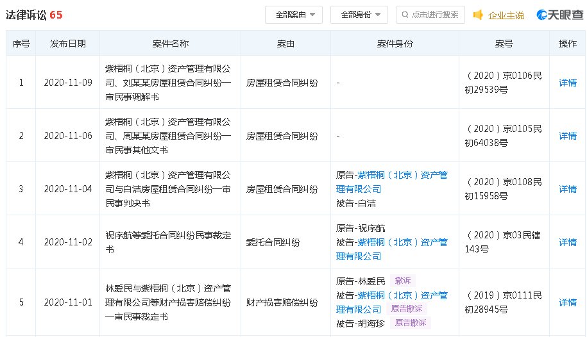This screenshot has height=337, width=587.
Task: Select the date 2020-11-04
Action: 68,189
